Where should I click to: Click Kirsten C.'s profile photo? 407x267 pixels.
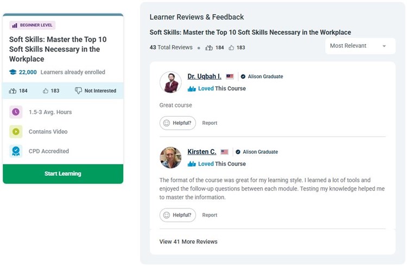[x=170, y=157]
